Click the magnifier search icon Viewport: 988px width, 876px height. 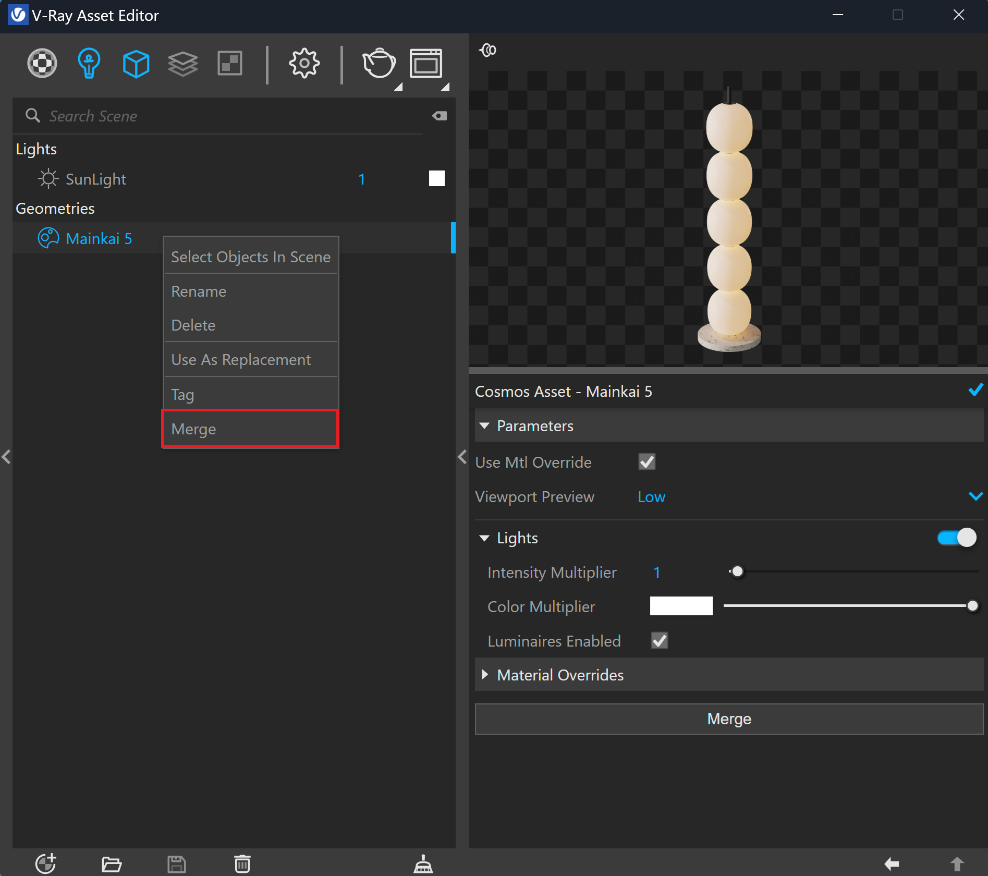(33, 115)
